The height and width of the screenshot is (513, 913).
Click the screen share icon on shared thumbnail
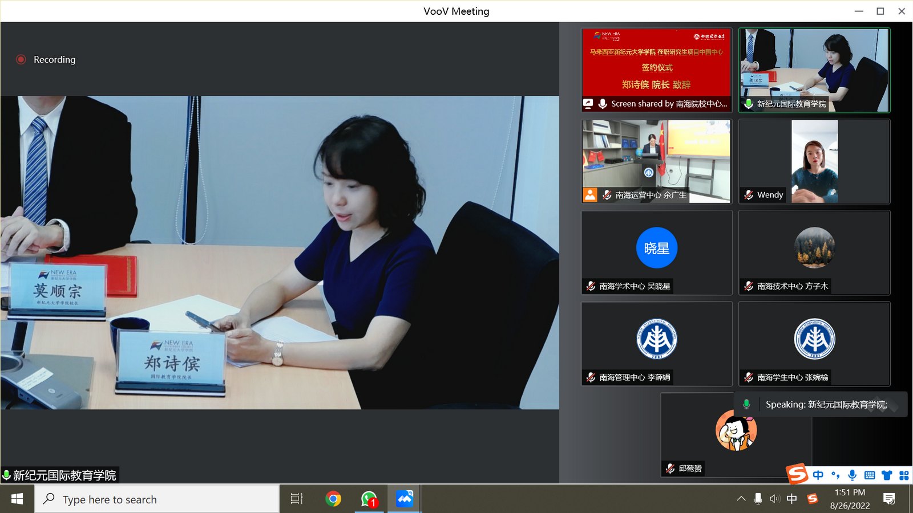coord(588,104)
